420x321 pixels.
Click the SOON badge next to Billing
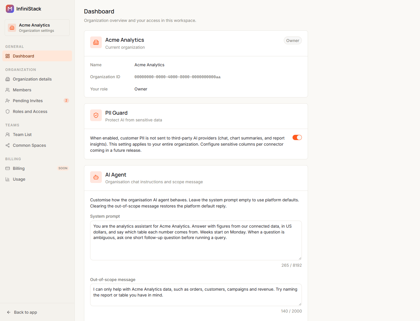click(63, 168)
